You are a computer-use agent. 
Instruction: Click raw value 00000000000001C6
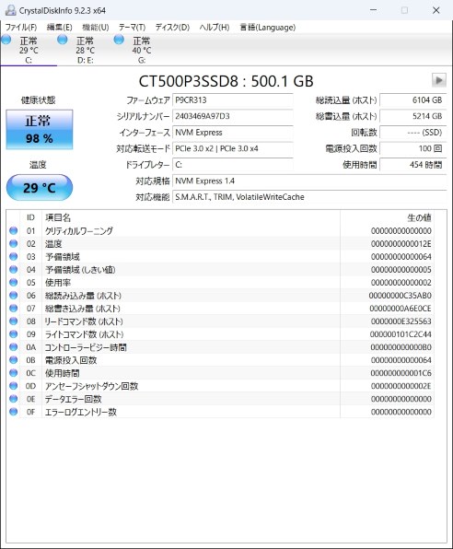tap(401, 373)
